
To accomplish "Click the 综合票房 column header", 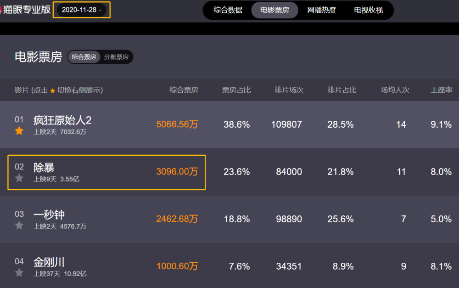I will pos(184,90).
